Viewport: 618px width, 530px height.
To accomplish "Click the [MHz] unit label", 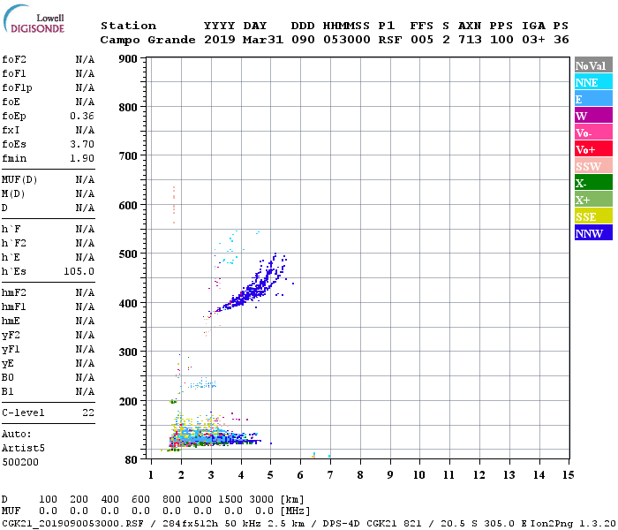I will 295,511.
